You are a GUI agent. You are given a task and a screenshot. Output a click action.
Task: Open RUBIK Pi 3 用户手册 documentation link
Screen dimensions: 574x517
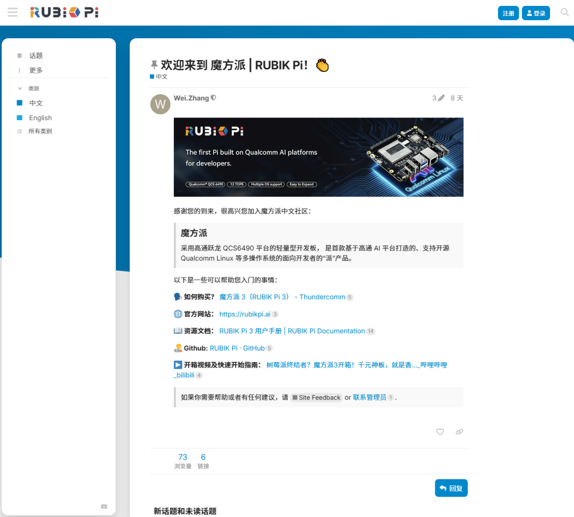(x=292, y=331)
